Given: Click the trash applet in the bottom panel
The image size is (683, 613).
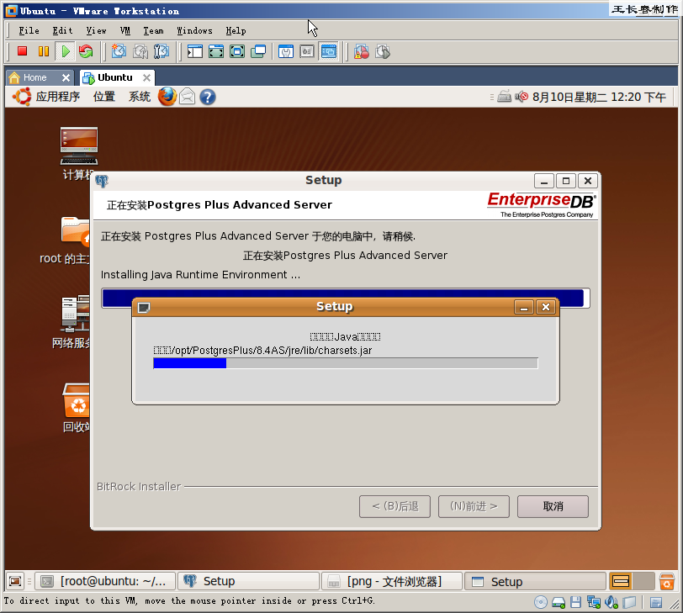Looking at the screenshot, I should (x=666, y=581).
